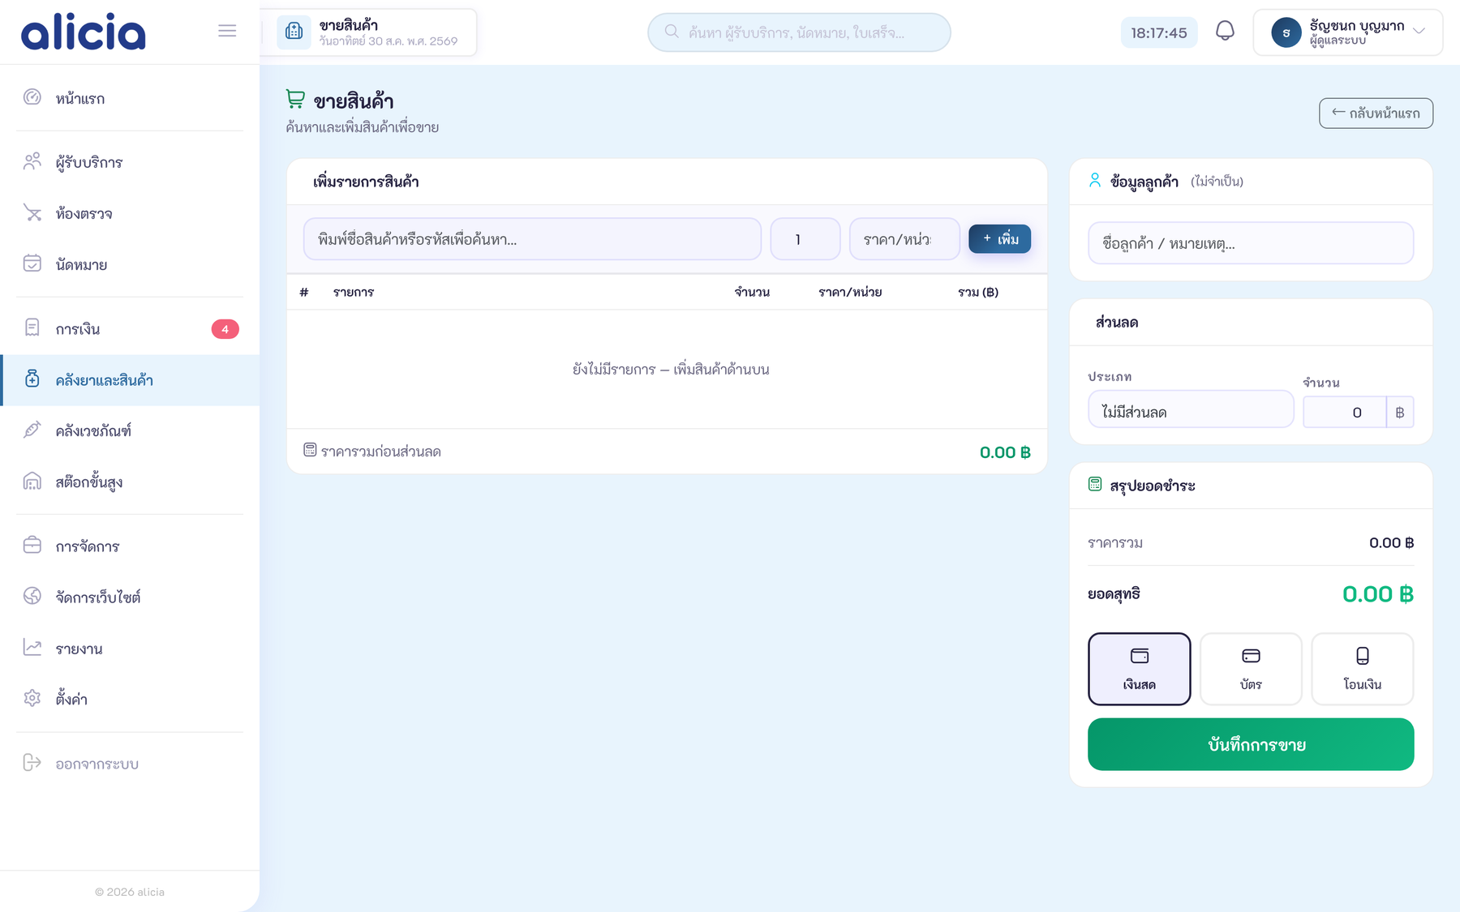Select โอนเงิน transfer payment method

pos(1363,669)
